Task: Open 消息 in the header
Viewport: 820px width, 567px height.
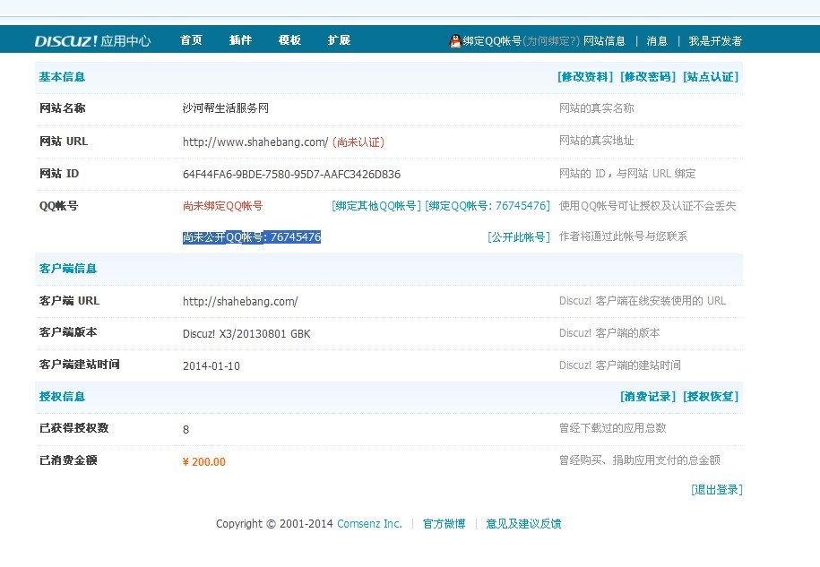Action: pyautogui.click(x=657, y=41)
